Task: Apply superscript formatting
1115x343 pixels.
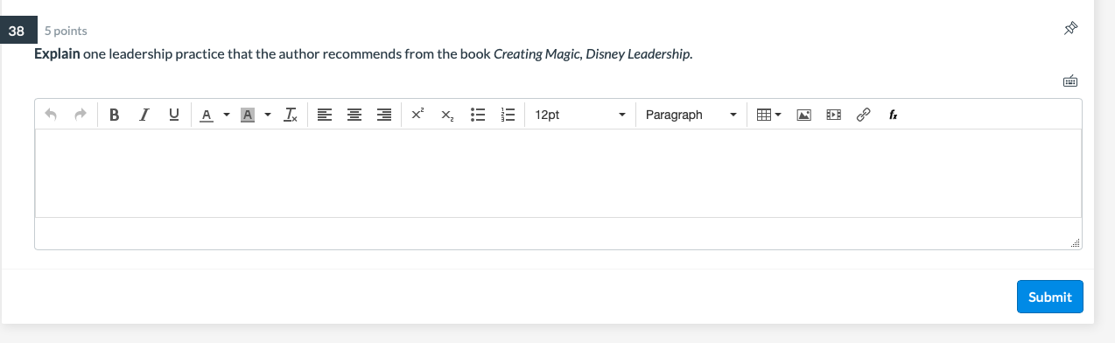Action: pyautogui.click(x=417, y=115)
